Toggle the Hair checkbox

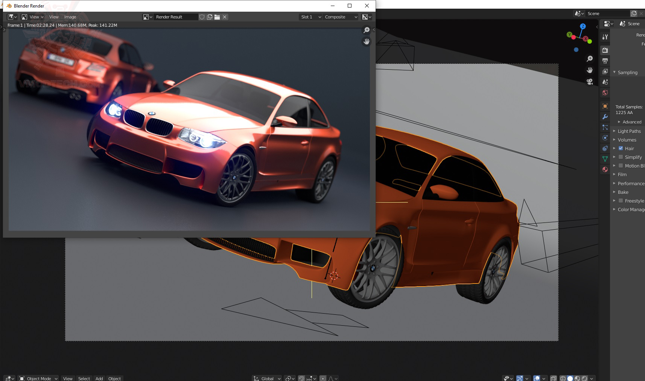point(621,148)
